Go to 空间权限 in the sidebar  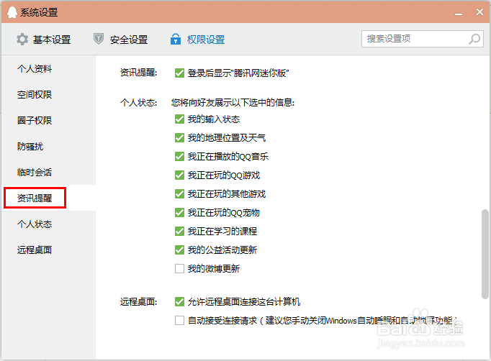(35, 94)
